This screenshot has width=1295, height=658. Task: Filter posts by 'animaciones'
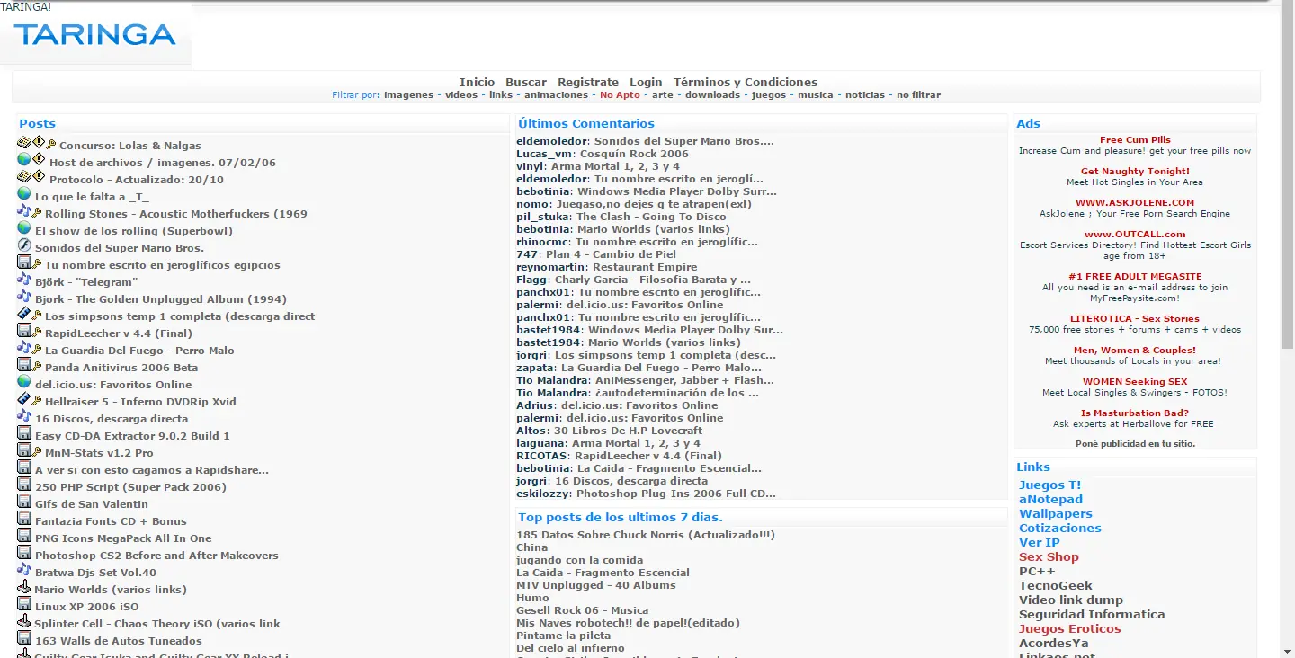tap(557, 95)
